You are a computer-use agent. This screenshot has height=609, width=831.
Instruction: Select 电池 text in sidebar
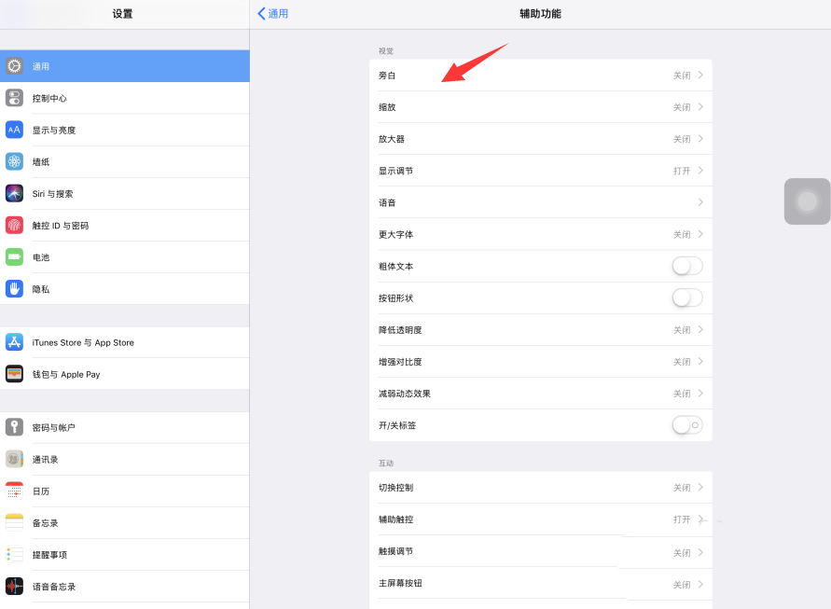41,257
